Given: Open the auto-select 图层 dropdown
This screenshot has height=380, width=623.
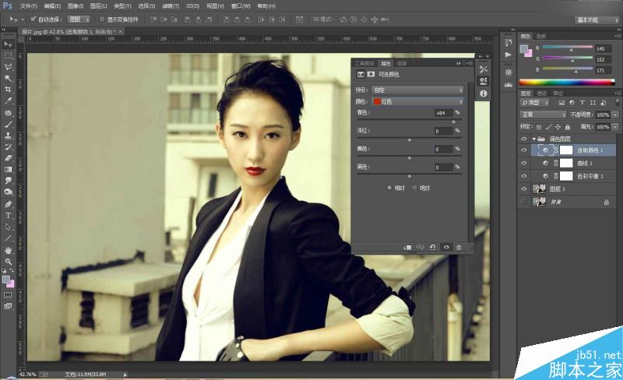Looking at the screenshot, I should point(79,19).
